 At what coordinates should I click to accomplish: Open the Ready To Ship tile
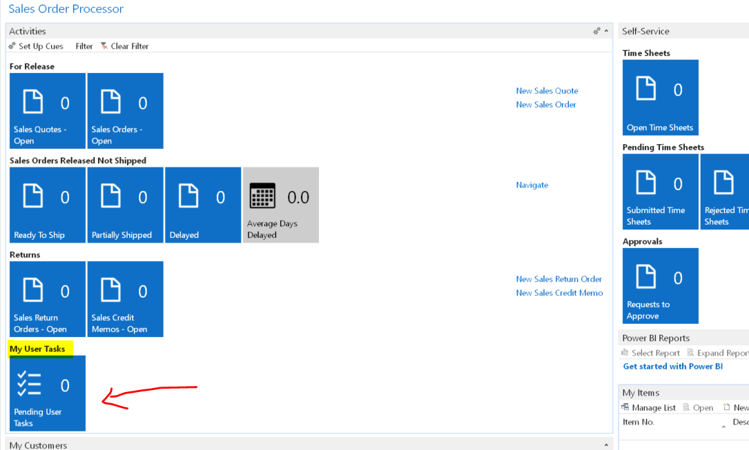(48, 205)
